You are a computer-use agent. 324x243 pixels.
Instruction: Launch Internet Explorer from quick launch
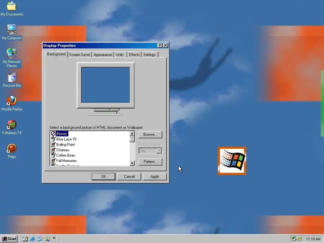click(33, 239)
